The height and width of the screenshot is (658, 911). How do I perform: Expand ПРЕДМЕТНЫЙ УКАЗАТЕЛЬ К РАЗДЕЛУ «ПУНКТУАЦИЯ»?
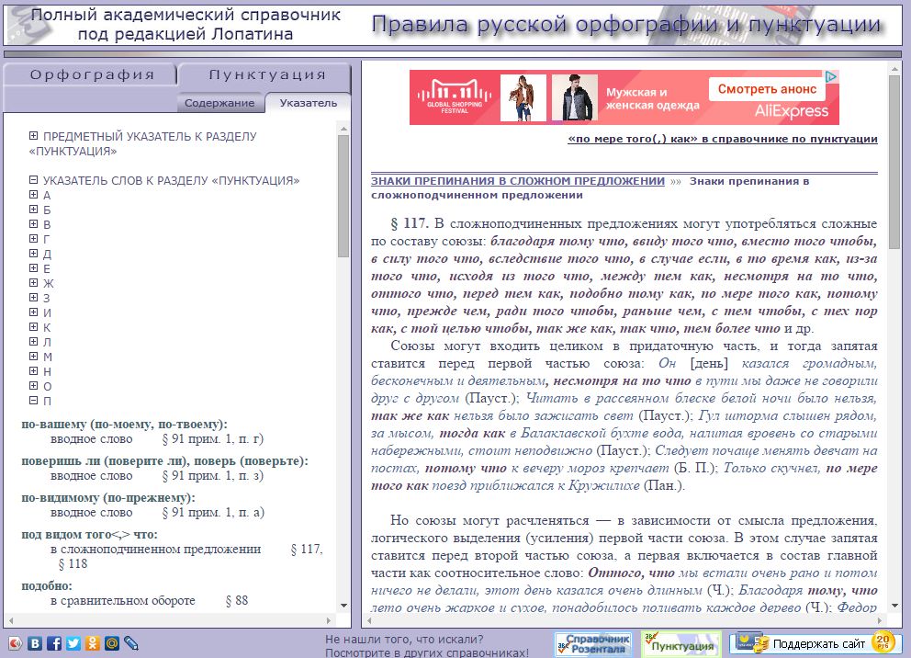click(34, 136)
